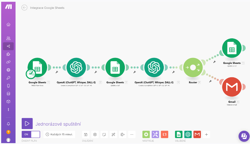Click Explain flow airplane icon
The width and height of the screenshot is (250, 144).
[123, 134]
